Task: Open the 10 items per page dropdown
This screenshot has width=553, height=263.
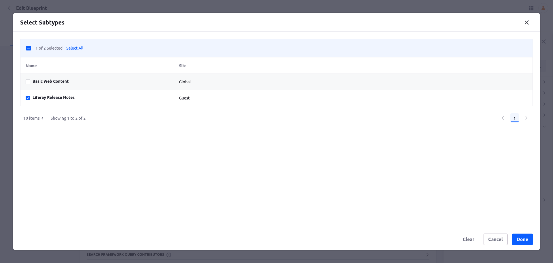Action: (33, 118)
